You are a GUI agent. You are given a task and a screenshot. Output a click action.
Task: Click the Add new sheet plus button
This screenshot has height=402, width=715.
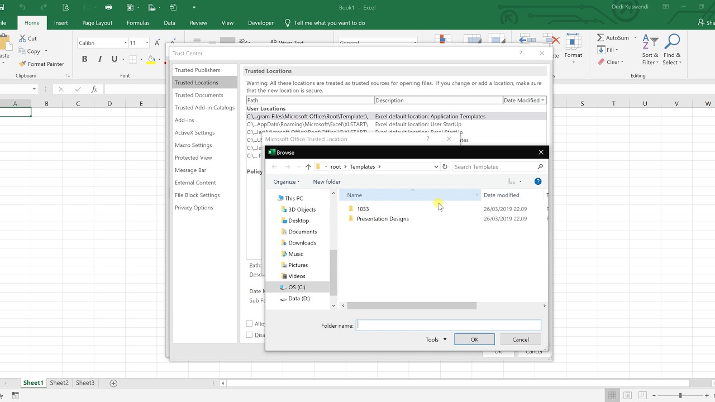point(113,383)
